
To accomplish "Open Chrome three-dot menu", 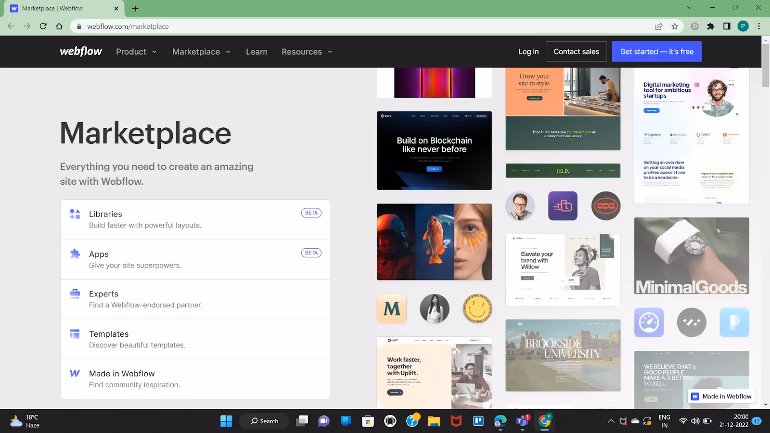I will (x=759, y=26).
